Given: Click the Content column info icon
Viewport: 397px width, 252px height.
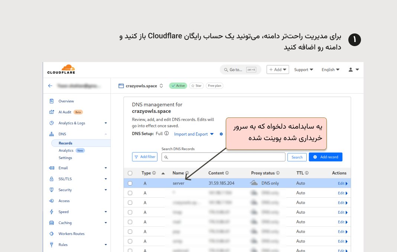Looking at the screenshot, I should coord(227,173).
